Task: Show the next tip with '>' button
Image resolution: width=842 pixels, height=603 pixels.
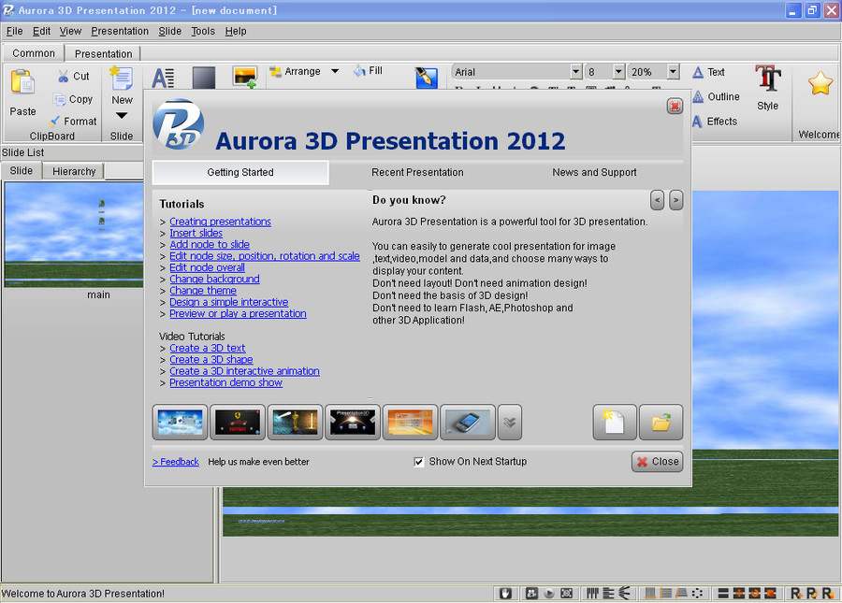Action: coord(676,200)
